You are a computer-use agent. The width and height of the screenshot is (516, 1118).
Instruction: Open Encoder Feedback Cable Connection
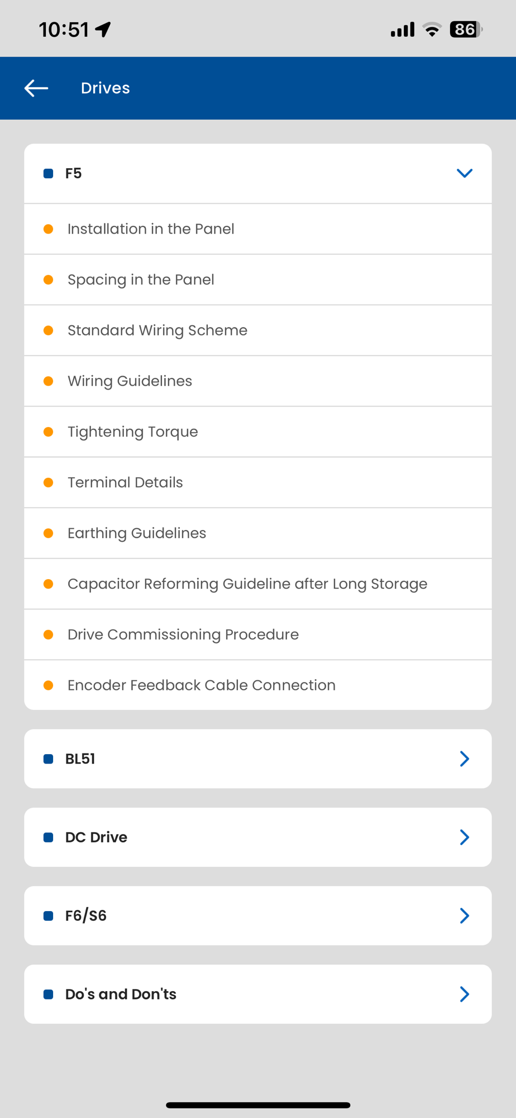coord(202,685)
